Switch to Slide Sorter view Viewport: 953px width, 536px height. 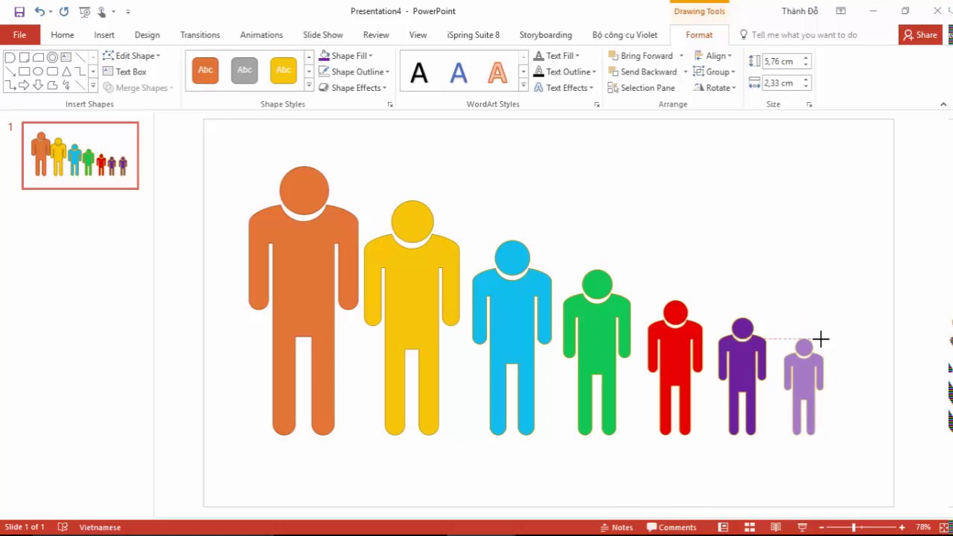(750, 527)
